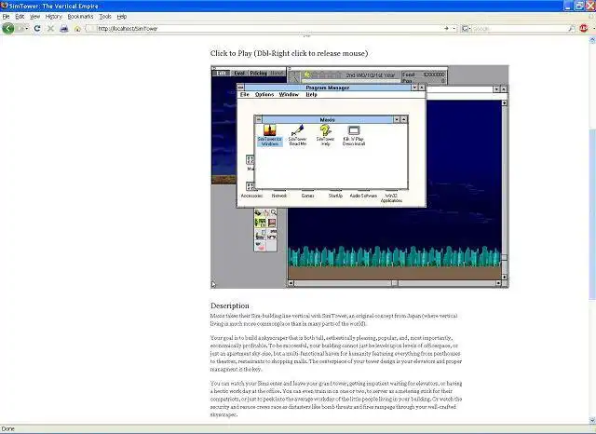Click the red Adblock icon in toolbar
596x434 pixels.
point(584,29)
